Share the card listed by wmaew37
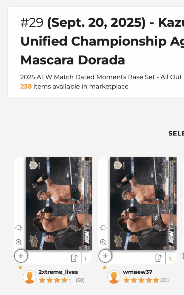This screenshot has height=295, width=184. 158,258
